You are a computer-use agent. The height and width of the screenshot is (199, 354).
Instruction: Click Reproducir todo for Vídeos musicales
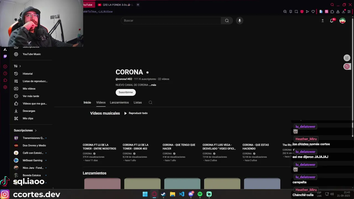click(136, 113)
